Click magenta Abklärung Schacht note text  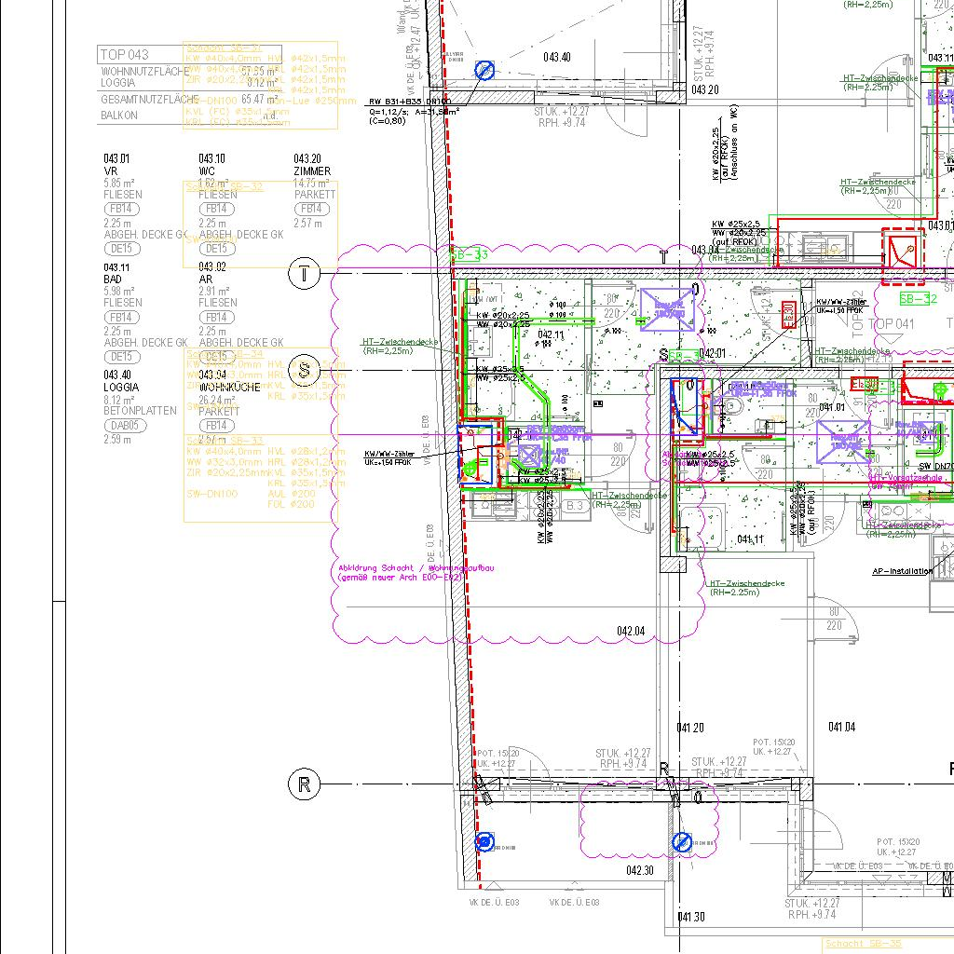click(x=401, y=572)
